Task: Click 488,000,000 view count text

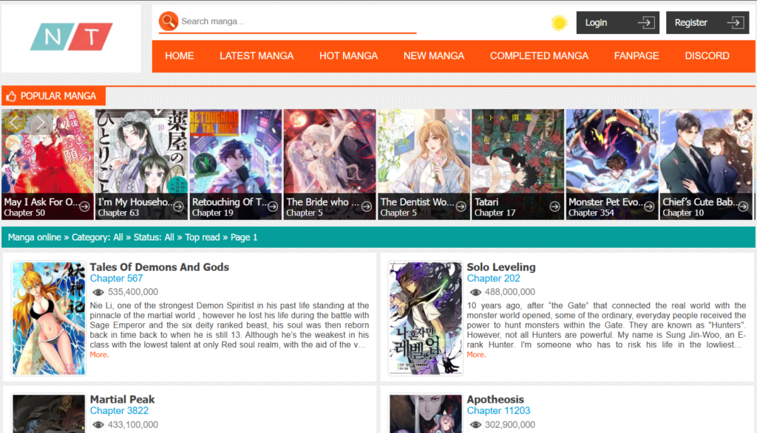Action: point(510,292)
